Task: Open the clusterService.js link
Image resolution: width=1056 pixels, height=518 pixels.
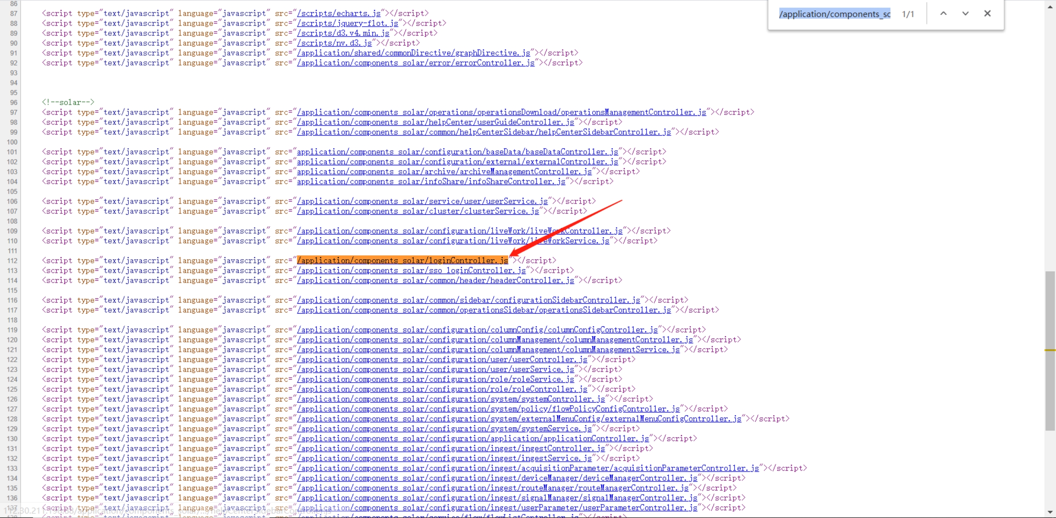Action: click(418, 211)
